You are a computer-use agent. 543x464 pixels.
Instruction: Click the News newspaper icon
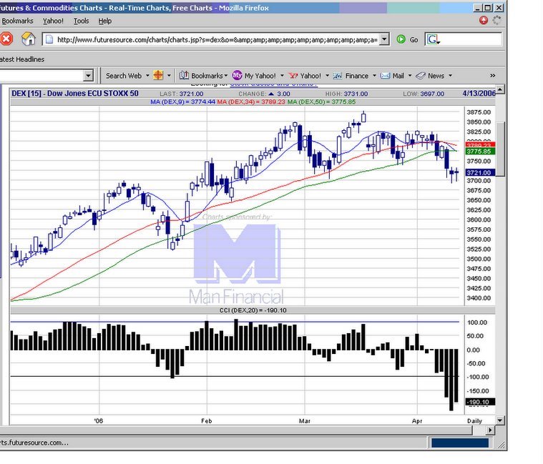tap(421, 76)
